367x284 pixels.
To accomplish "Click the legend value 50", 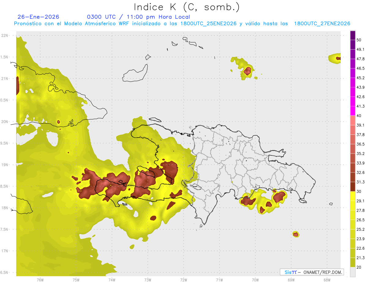I will 359,40.
